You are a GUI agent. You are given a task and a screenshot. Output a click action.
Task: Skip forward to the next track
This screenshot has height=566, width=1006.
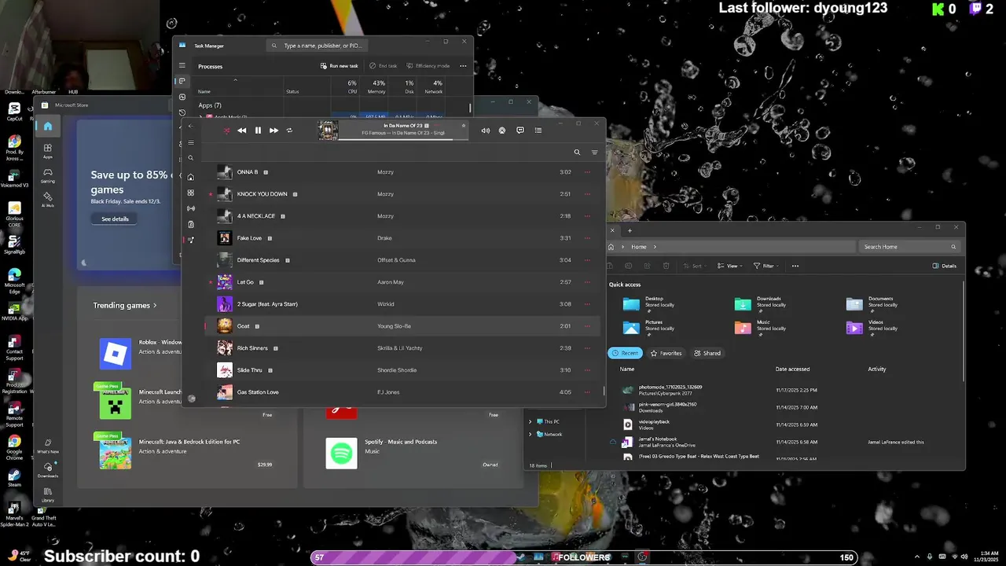click(274, 130)
